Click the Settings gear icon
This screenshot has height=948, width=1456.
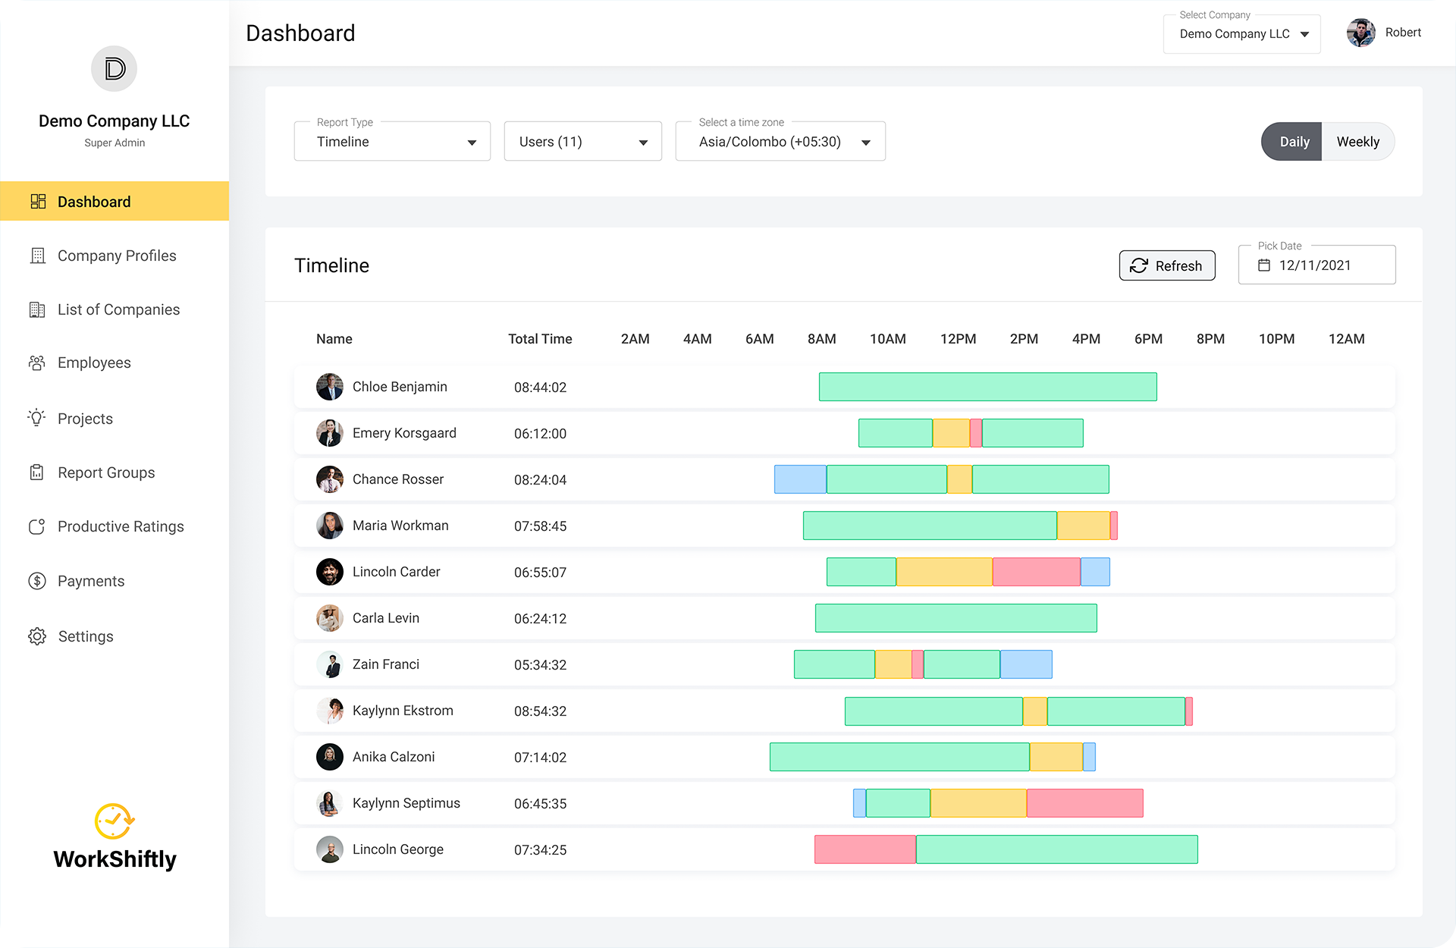coord(36,636)
